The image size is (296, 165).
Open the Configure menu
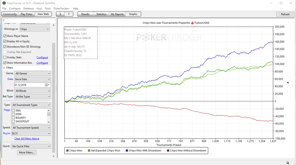coord(14,8)
